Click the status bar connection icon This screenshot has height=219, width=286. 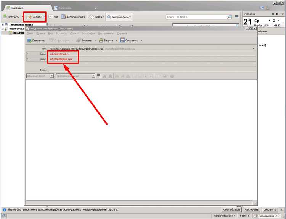point(3,216)
